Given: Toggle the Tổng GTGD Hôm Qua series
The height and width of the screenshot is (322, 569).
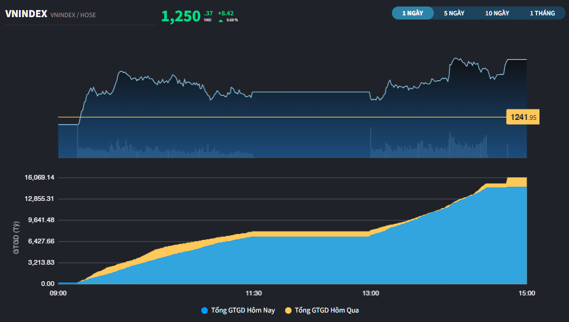Looking at the screenshot, I should point(326,310).
